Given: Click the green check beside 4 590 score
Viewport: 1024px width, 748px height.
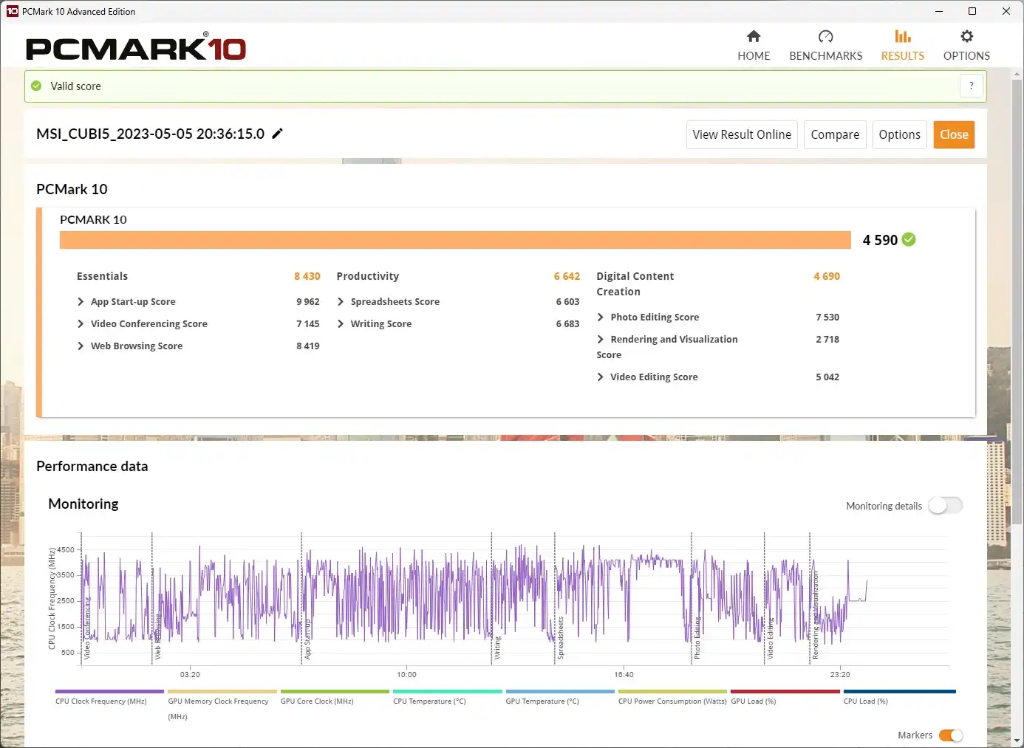Looking at the screenshot, I should point(909,239).
